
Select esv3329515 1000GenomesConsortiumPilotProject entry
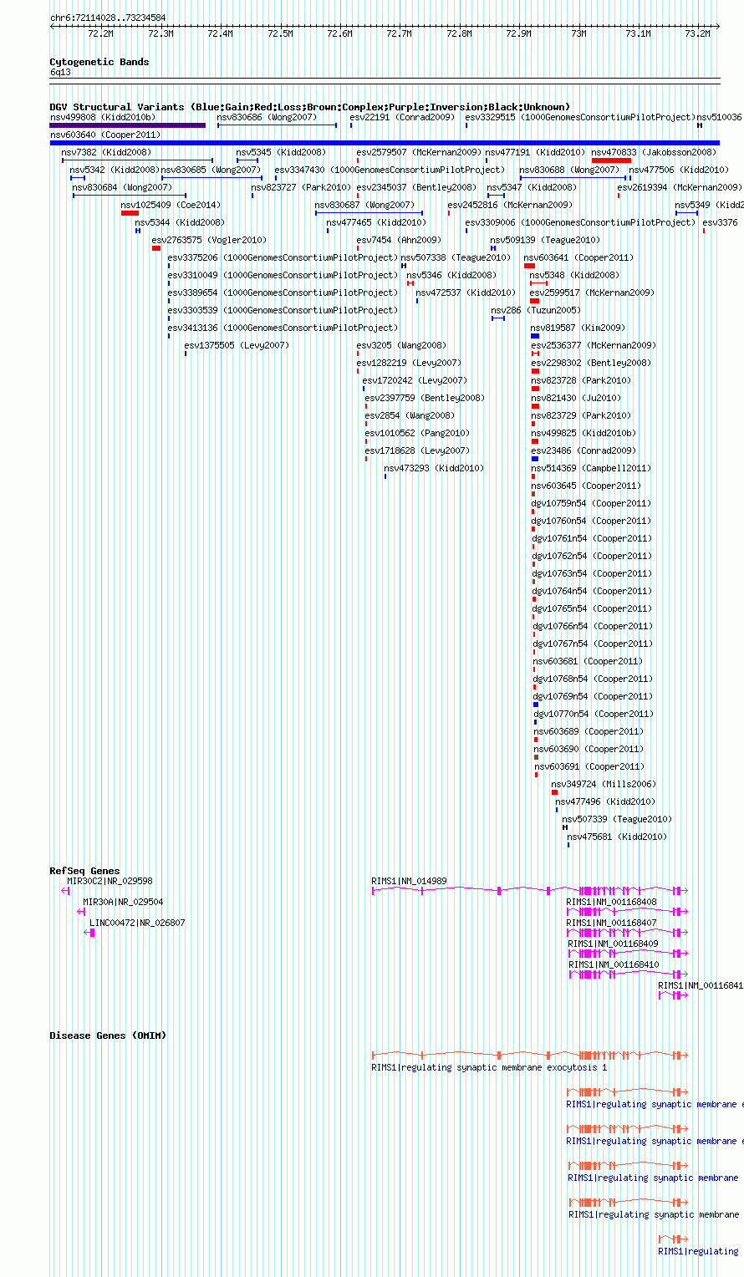click(579, 117)
